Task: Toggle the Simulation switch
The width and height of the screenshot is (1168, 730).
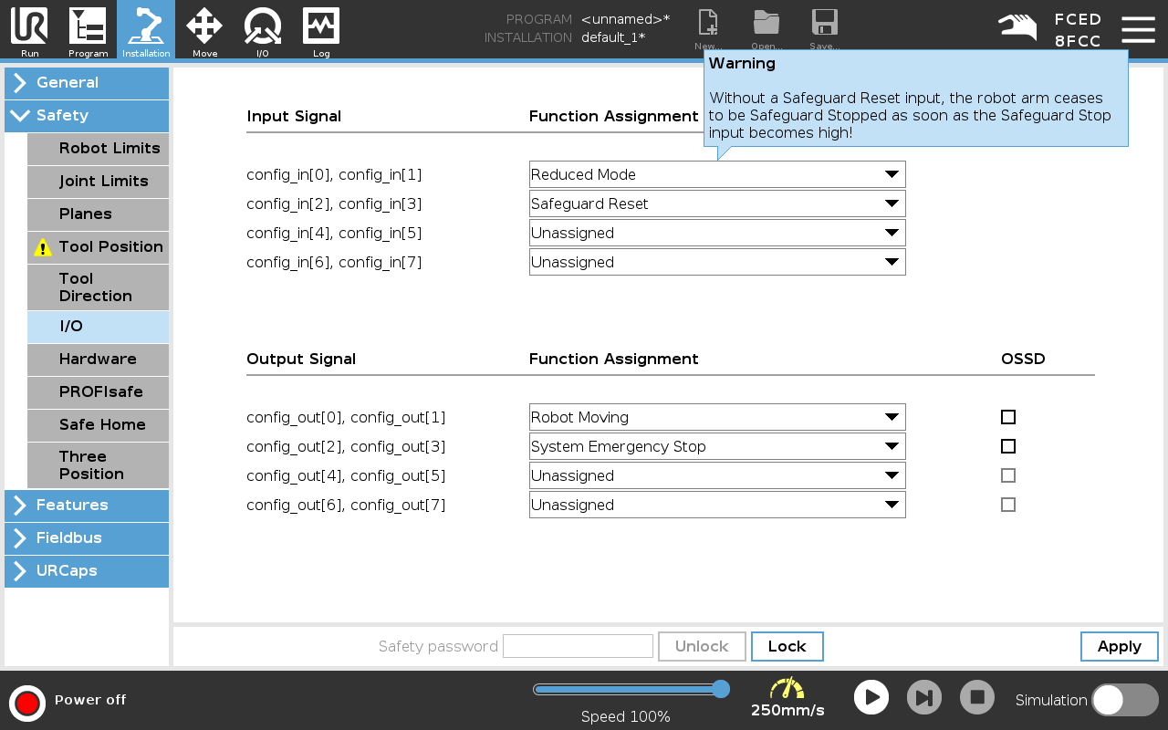Action: 1125,700
